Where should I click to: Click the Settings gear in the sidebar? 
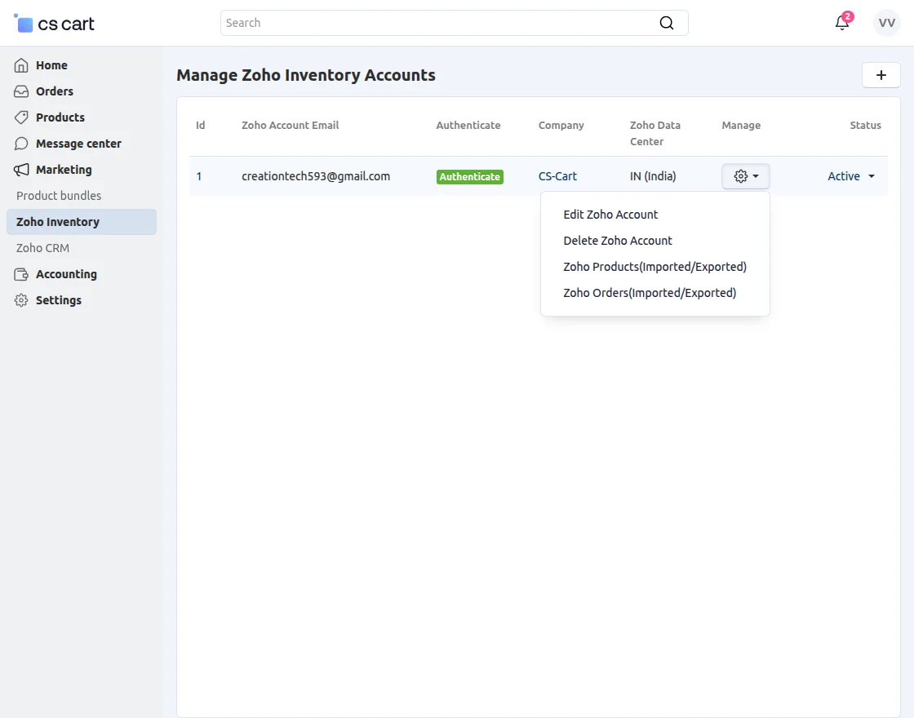pyautogui.click(x=20, y=300)
